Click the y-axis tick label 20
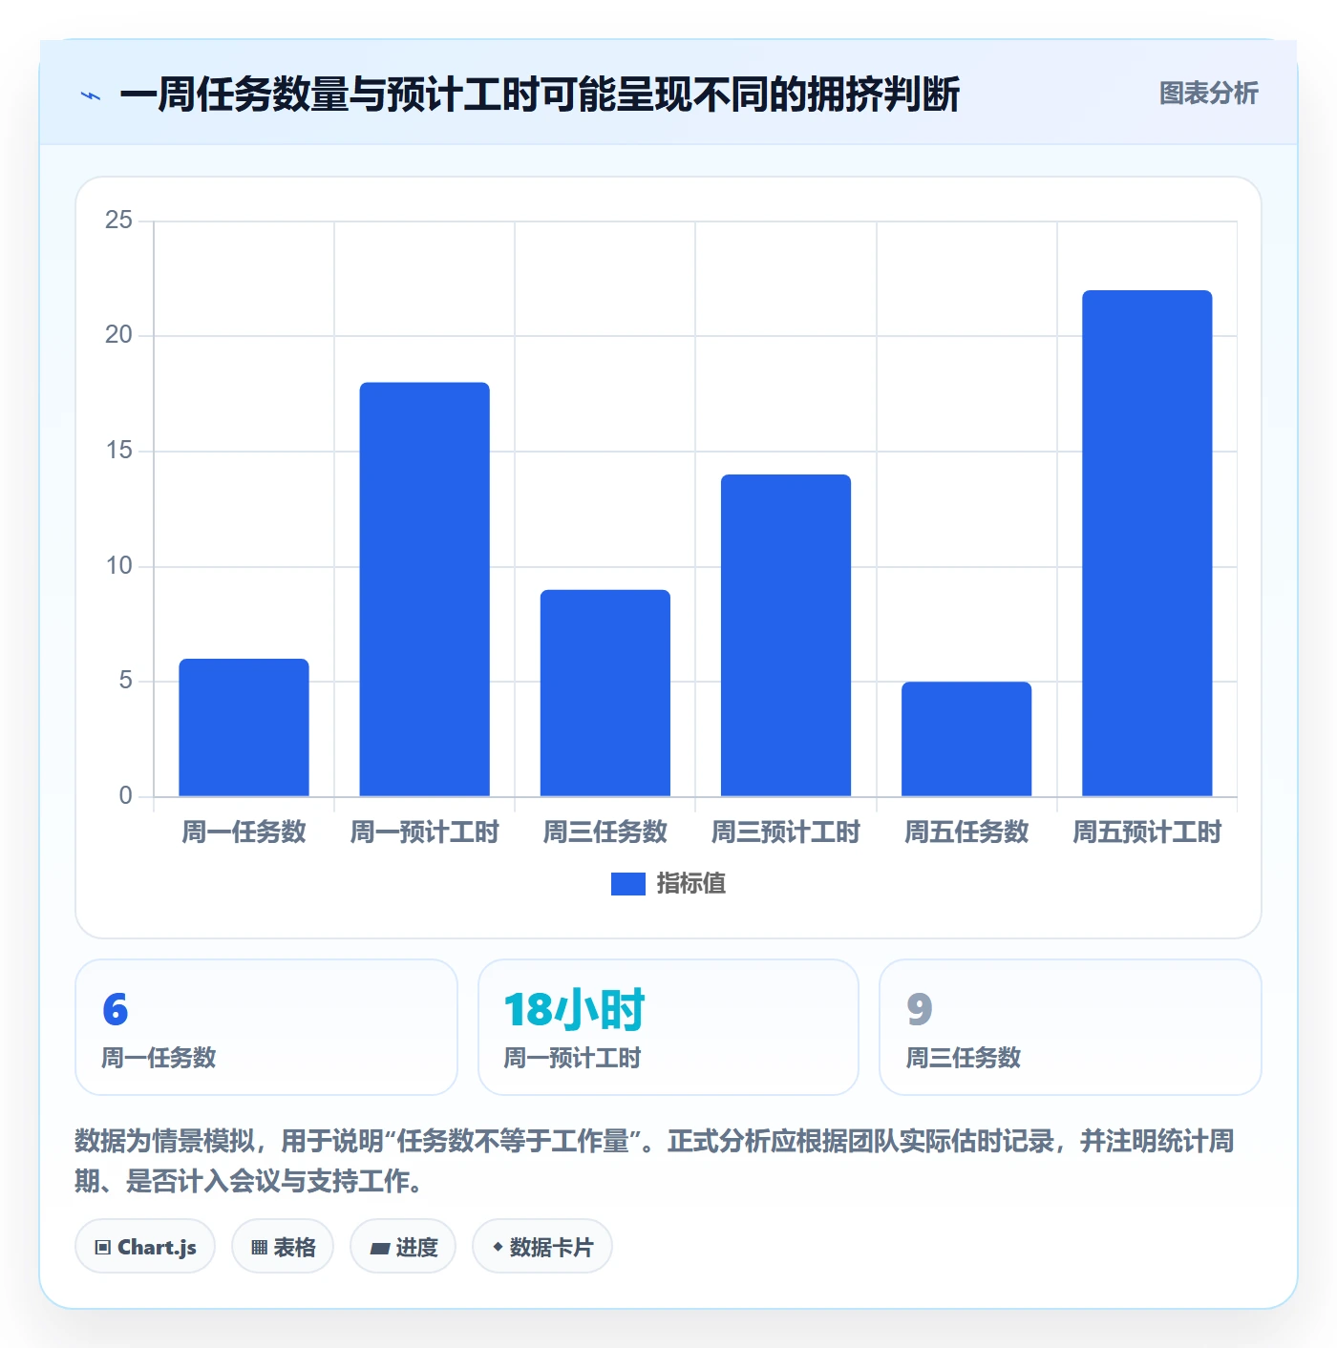The image size is (1337, 1348). [118, 335]
